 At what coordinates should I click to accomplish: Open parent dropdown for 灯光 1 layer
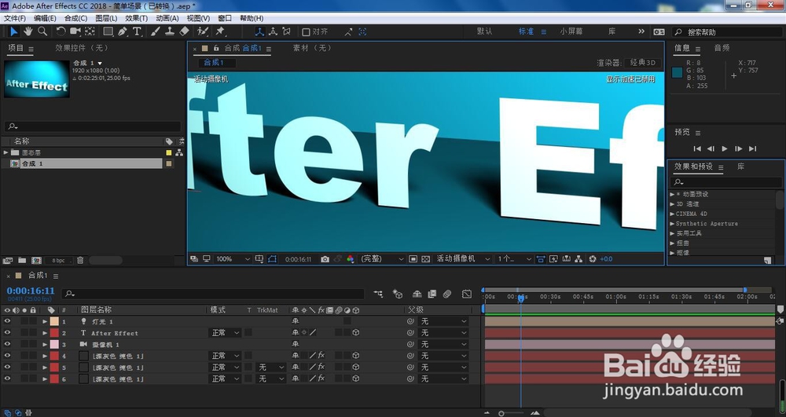(x=443, y=321)
